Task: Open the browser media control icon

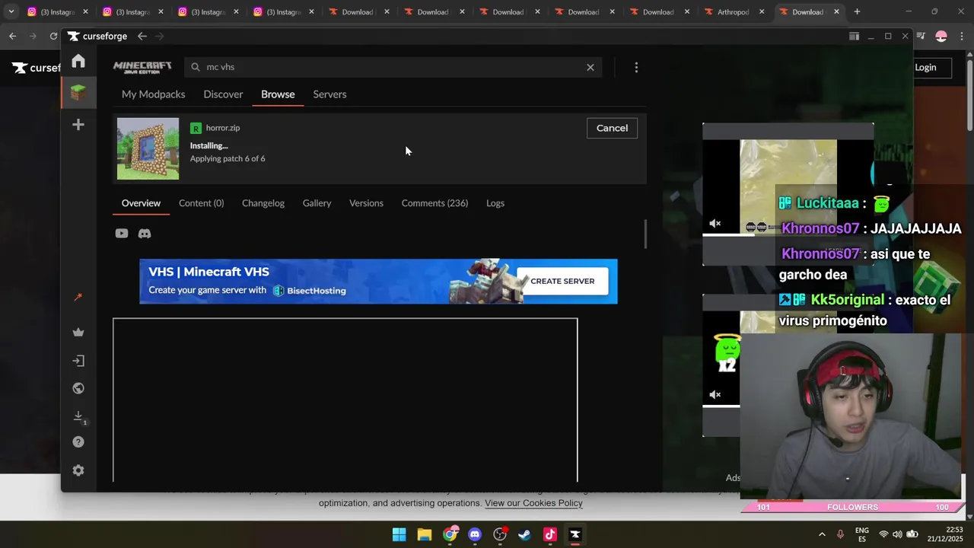Action: click(921, 36)
